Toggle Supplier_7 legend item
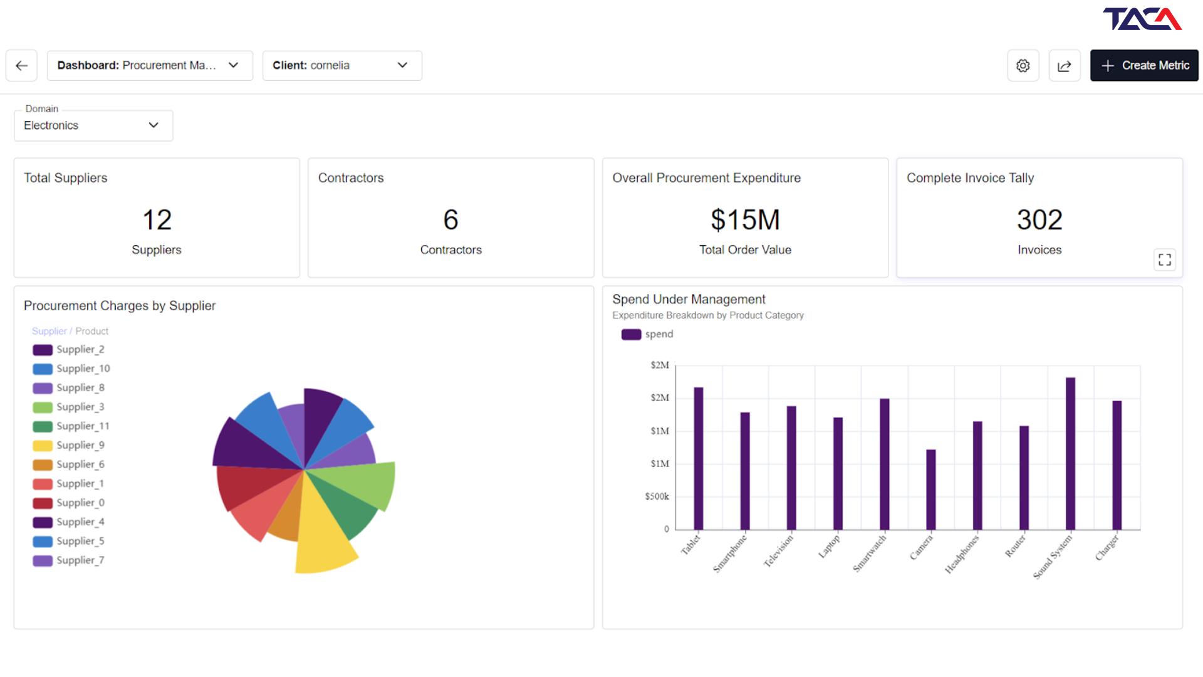The height and width of the screenshot is (677, 1203). pyautogui.click(x=69, y=560)
